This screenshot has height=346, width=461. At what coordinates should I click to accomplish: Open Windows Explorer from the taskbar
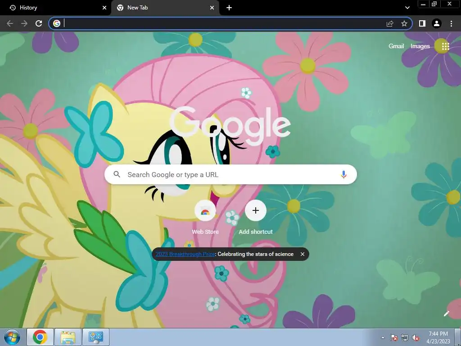point(68,337)
